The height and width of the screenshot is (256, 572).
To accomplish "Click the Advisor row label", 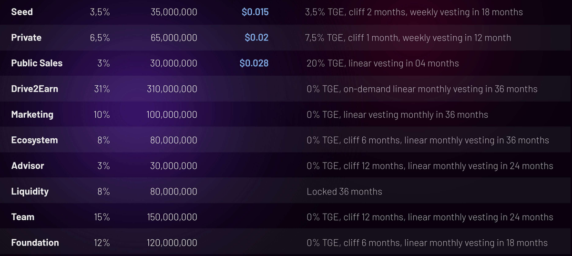I will 28,166.
